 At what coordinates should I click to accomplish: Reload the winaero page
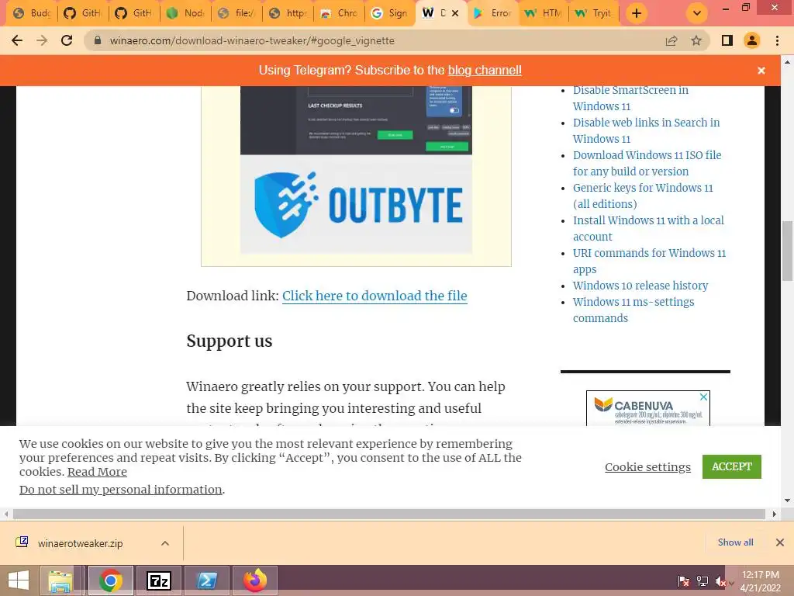(67, 40)
